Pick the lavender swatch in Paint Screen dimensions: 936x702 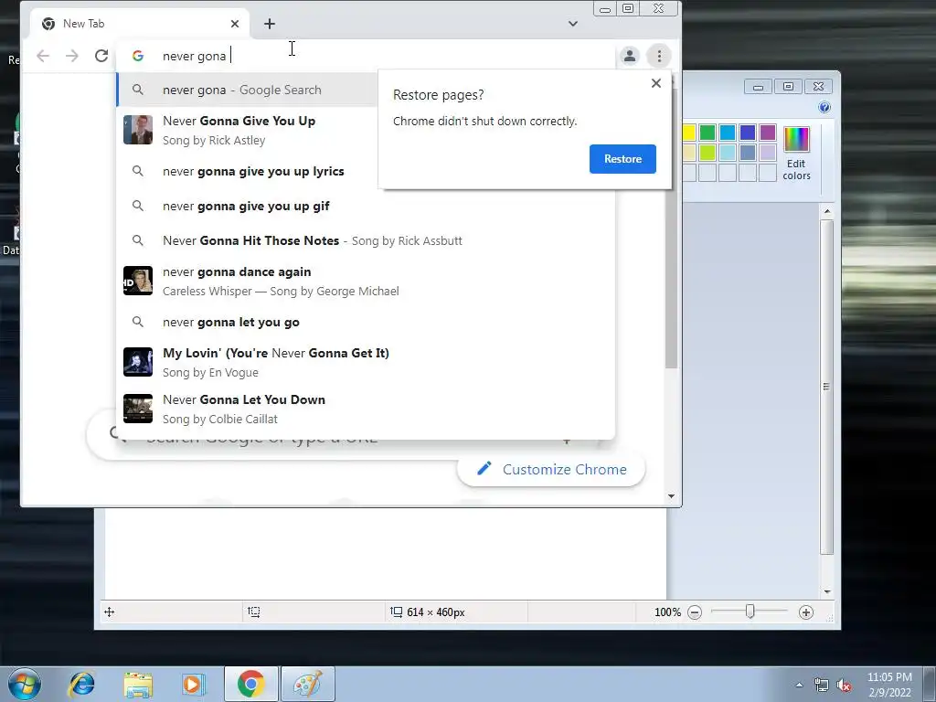click(768, 153)
